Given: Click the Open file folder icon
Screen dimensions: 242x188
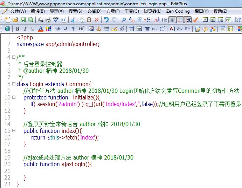Looking at the screenshot, I should 15,20.
